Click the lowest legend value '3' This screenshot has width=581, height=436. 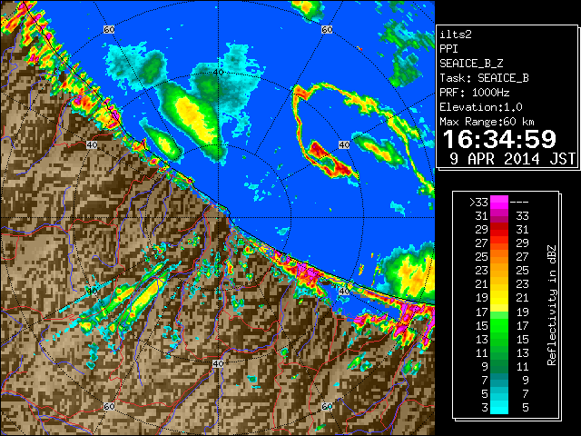click(x=485, y=408)
